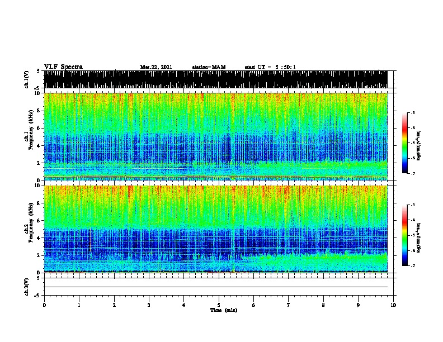Image resolution: width=443 pixels, height=342 pixels.
Task: Click the "6" kHz tick on ch.1 spectrogram
Action: pyautogui.click(x=39, y=128)
